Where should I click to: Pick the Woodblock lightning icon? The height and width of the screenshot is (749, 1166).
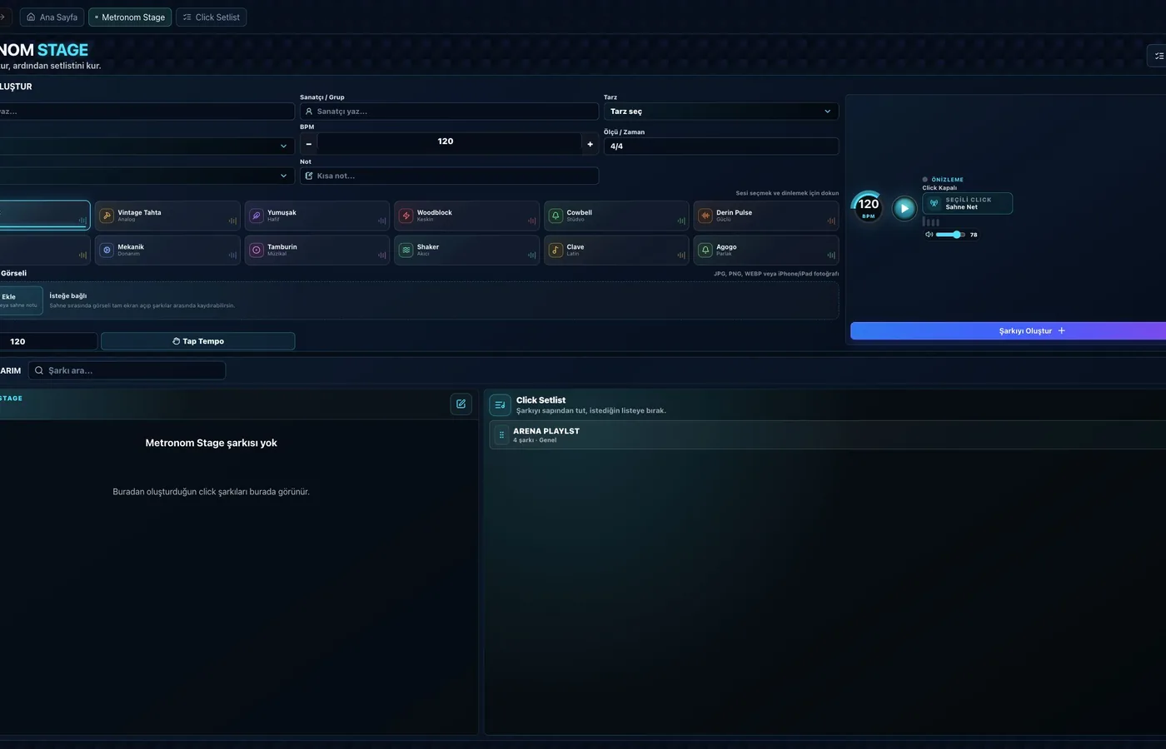point(406,216)
